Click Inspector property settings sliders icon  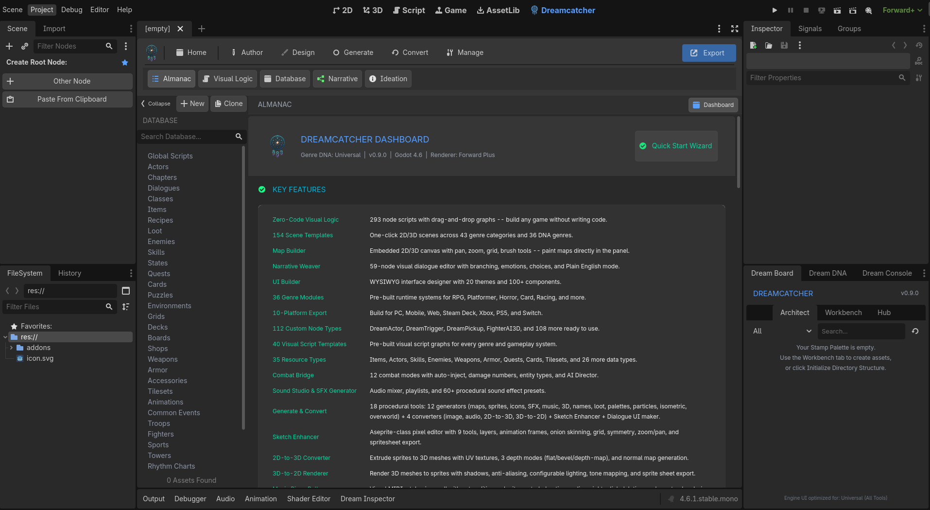click(919, 78)
